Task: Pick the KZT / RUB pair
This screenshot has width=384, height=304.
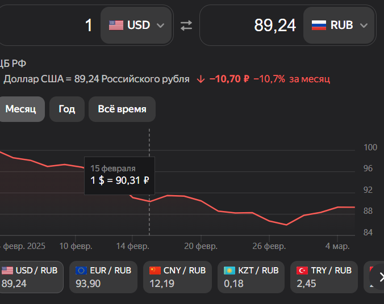Action: point(251,277)
